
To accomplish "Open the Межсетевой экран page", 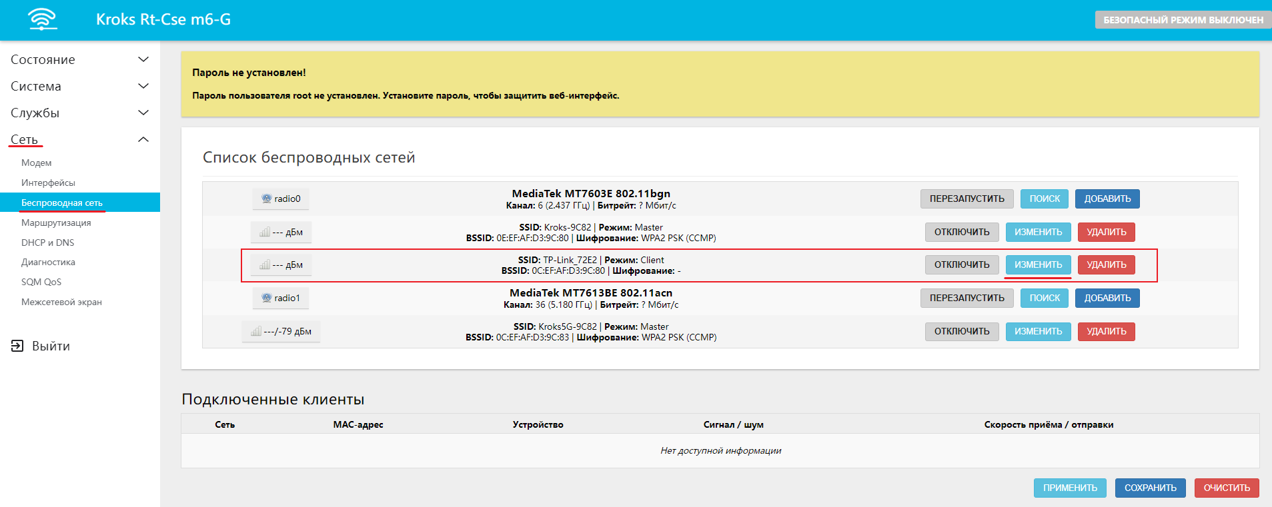I will click(61, 302).
